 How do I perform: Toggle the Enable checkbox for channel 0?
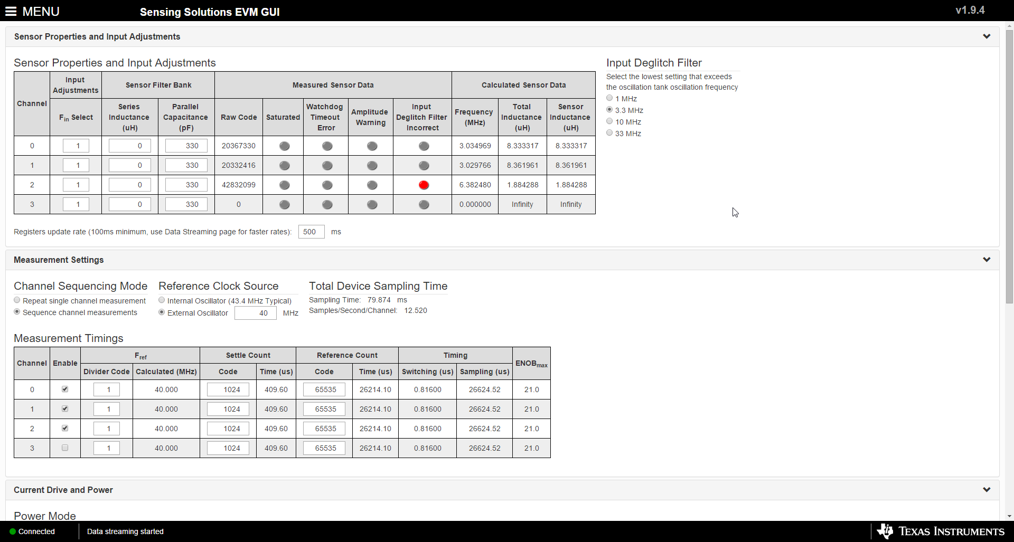pyautogui.click(x=65, y=389)
